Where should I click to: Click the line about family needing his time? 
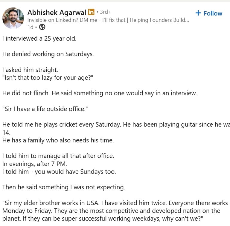coord(58,140)
